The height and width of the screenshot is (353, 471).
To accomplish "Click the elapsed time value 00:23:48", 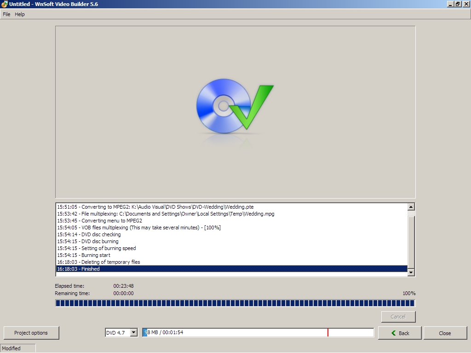I will tap(123, 286).
